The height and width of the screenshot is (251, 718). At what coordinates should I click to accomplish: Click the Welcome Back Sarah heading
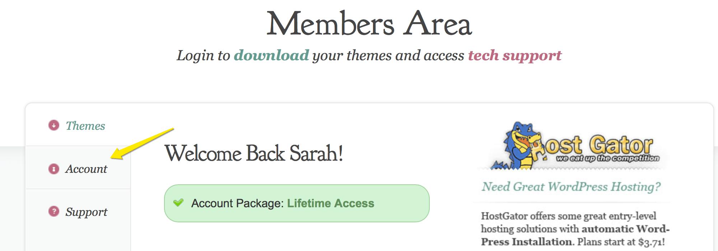(254, 153)
